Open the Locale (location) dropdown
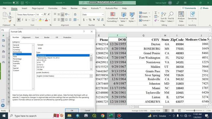Screen dimensions: 212x119 click(91, 76)
